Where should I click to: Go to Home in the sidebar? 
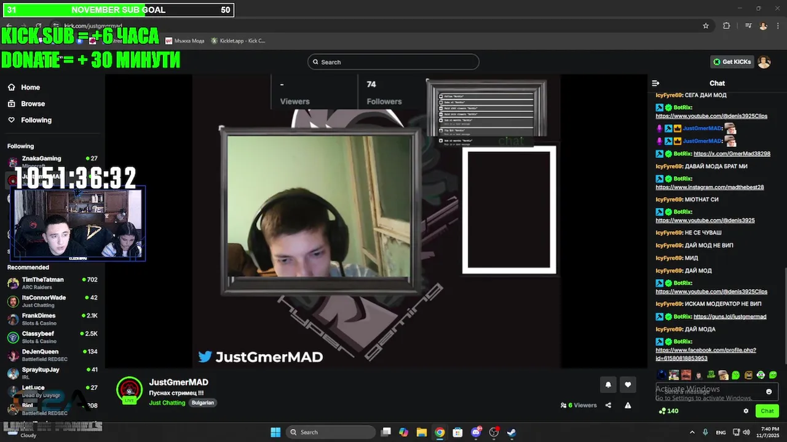coord(30,87)
